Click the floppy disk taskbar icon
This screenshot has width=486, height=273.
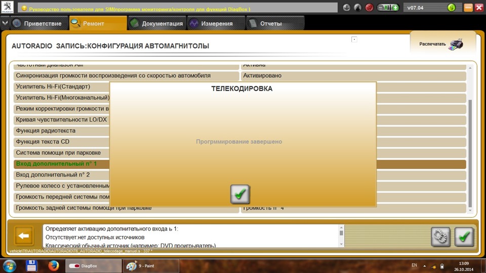(31, 266)
